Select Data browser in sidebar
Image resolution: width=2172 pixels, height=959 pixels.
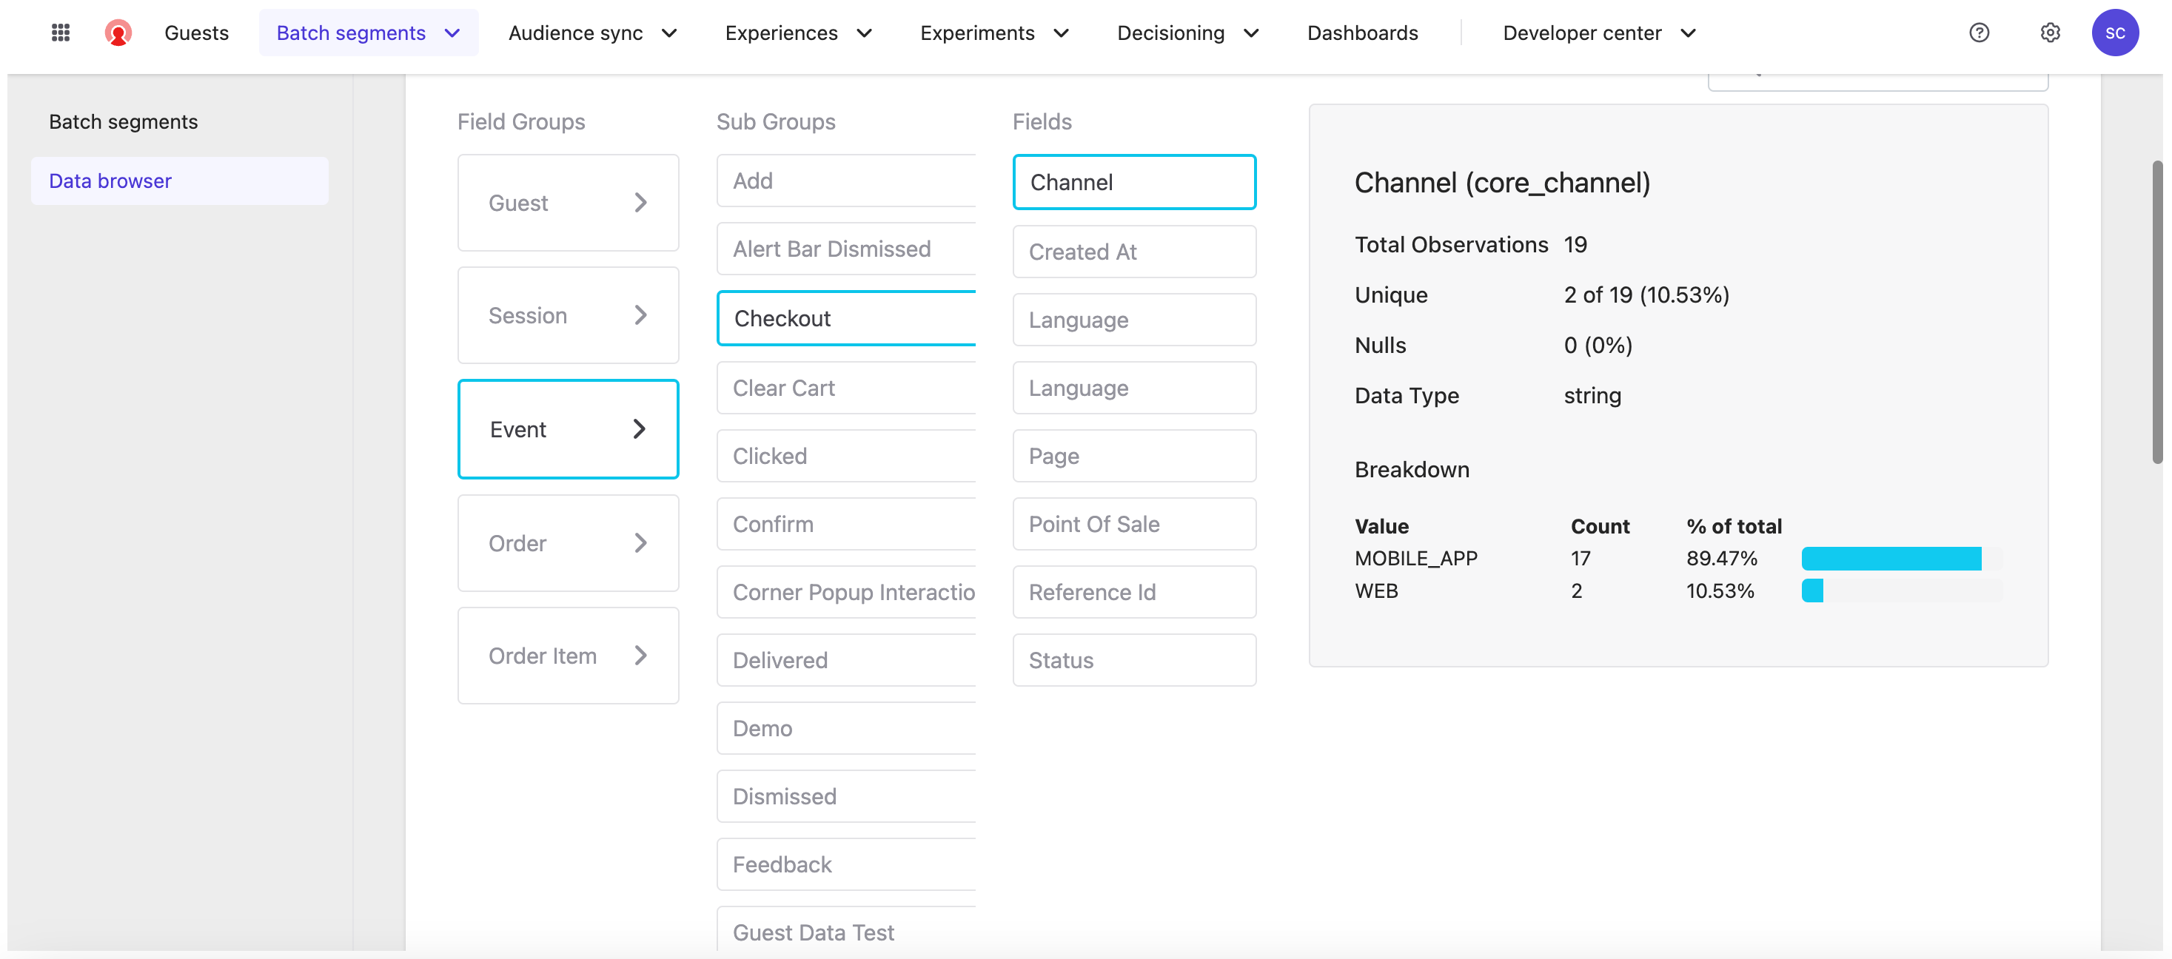click(110, 181)
